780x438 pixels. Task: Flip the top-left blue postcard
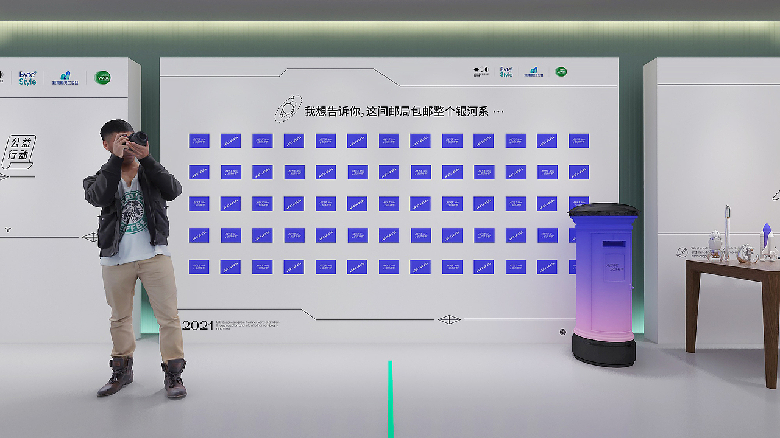[198, 141]
